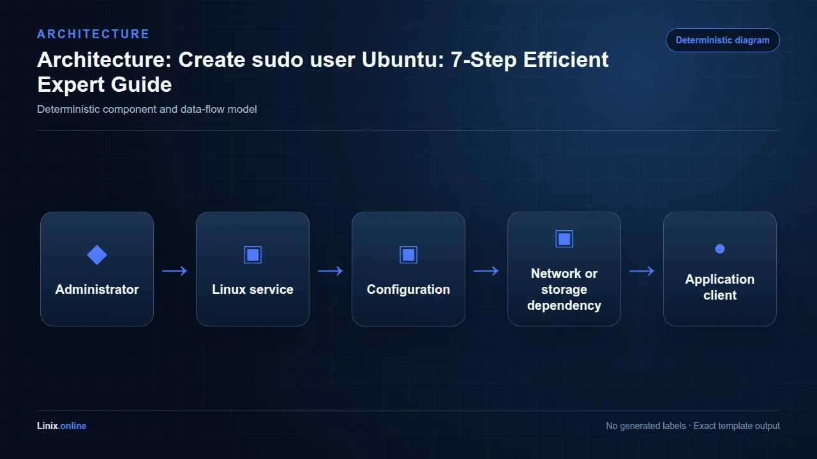Screen dimensions: 817x459
Task: Click the Application client dot icon
Action: [720, 249]
